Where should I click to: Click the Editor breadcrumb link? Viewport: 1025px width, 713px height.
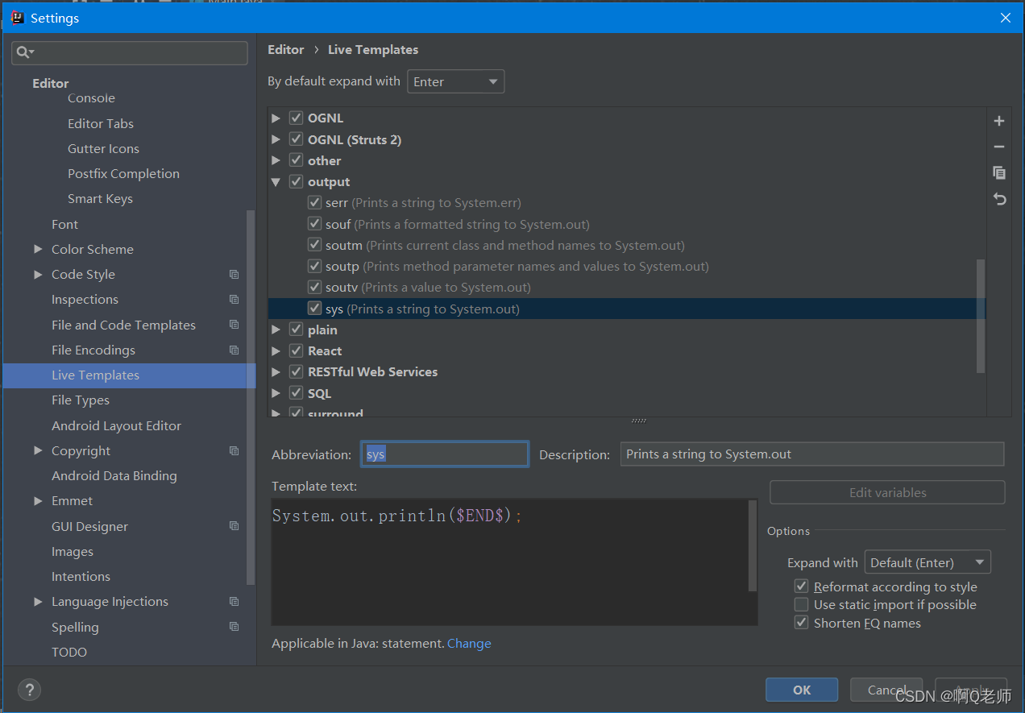pyautogui.click(x=286, y=50)
